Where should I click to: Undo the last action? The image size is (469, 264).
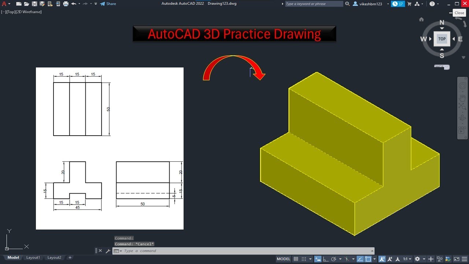click(74, 4)
